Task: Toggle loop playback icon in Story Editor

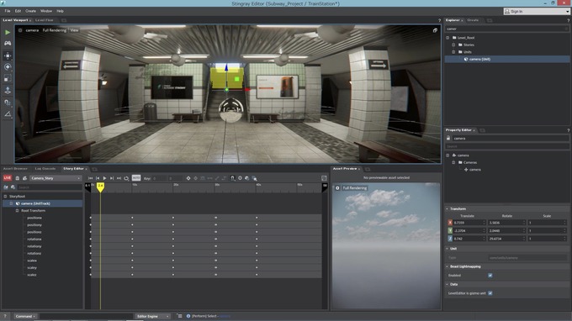Action: coord(126,178)
